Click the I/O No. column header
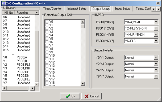 [x=9, y=13]
